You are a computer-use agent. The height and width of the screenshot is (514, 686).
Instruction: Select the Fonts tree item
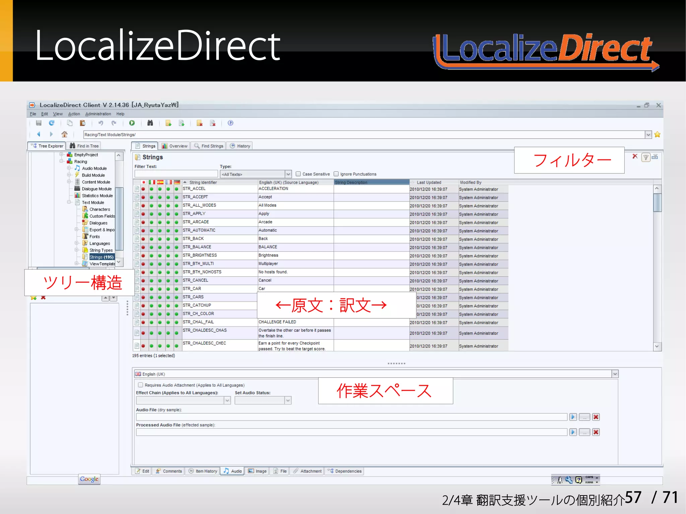95,236
